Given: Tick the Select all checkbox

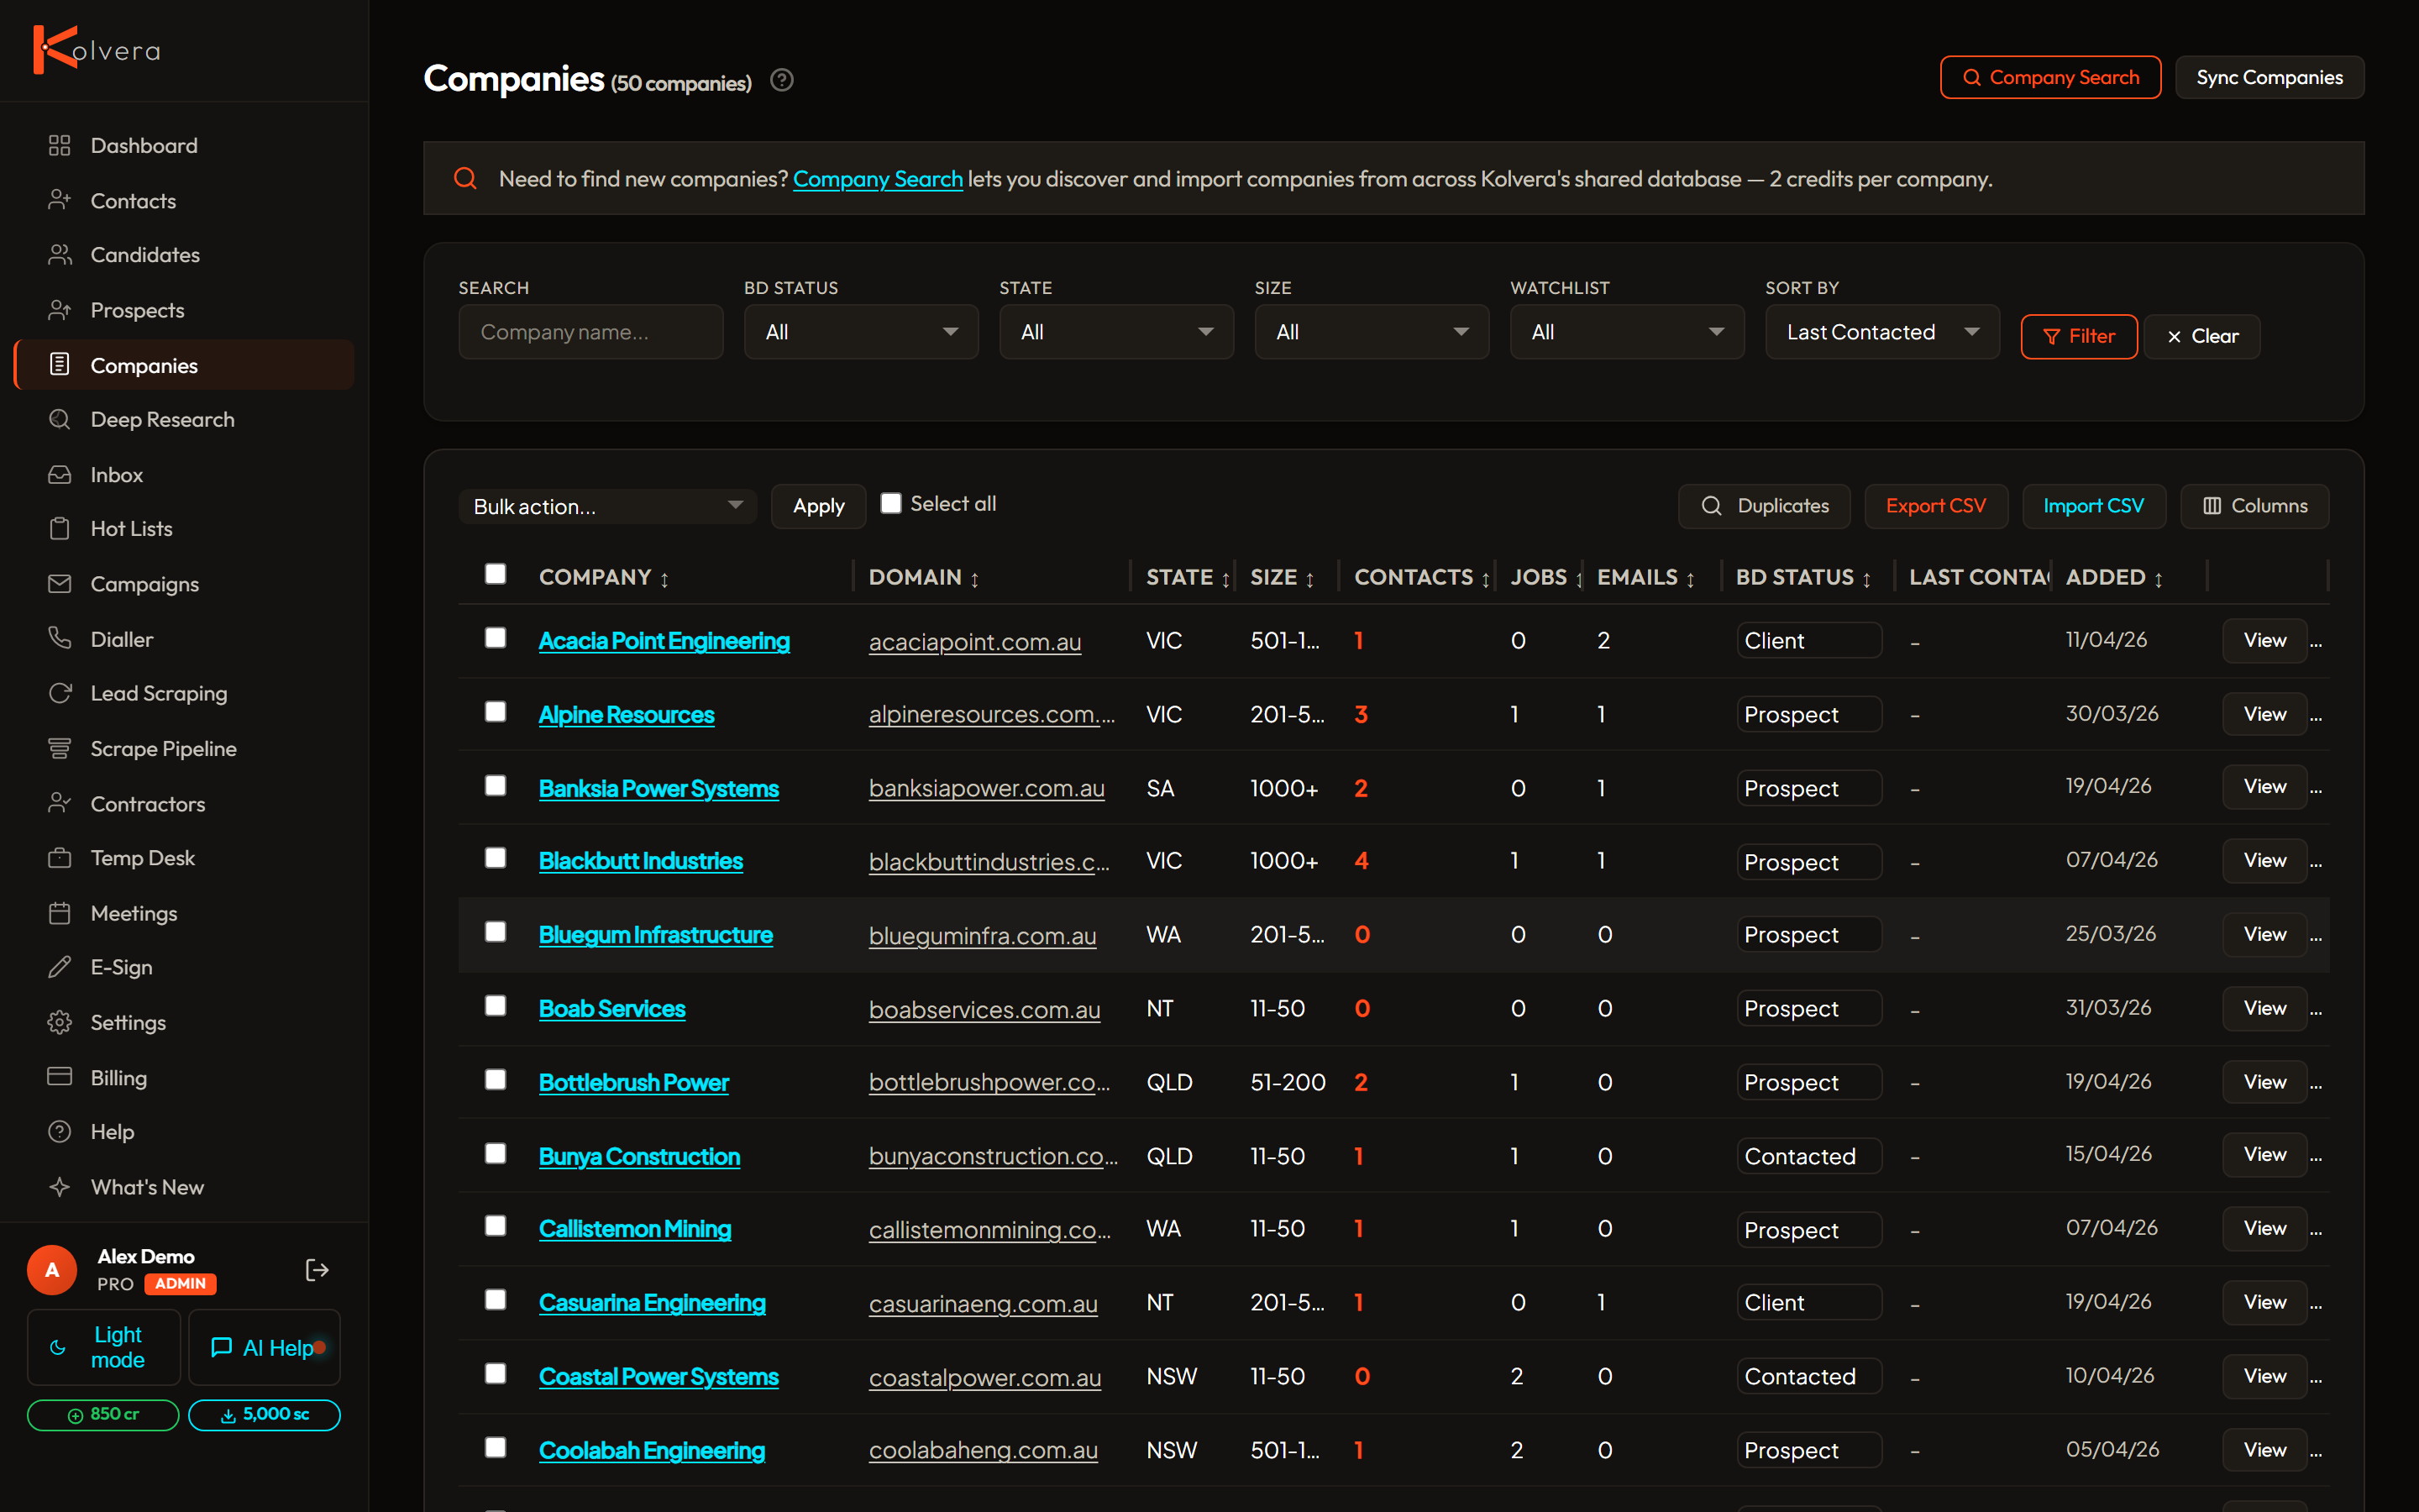Looking at the screenshot, I should [x=890, y=503].
